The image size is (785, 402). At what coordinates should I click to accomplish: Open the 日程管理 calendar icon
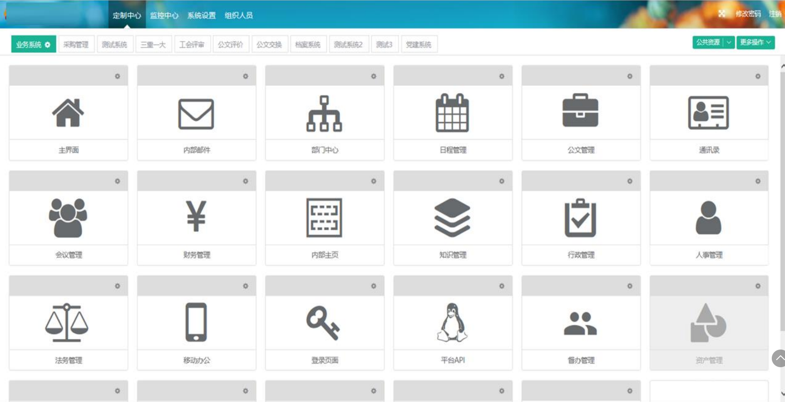[x=453, y=113]
